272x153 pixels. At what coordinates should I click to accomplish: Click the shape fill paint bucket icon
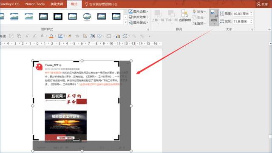tap(51, 36)
